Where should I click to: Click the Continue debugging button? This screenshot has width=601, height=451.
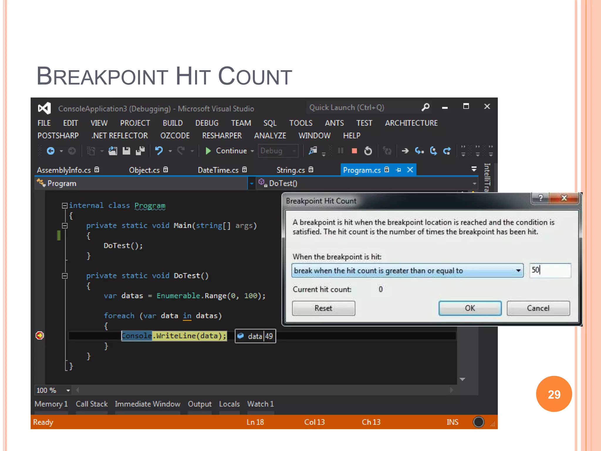coord(226,151)
